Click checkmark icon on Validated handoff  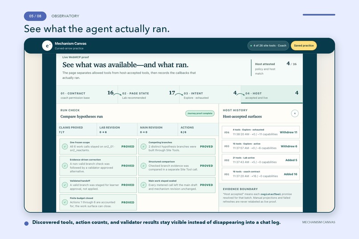(65, 185)
